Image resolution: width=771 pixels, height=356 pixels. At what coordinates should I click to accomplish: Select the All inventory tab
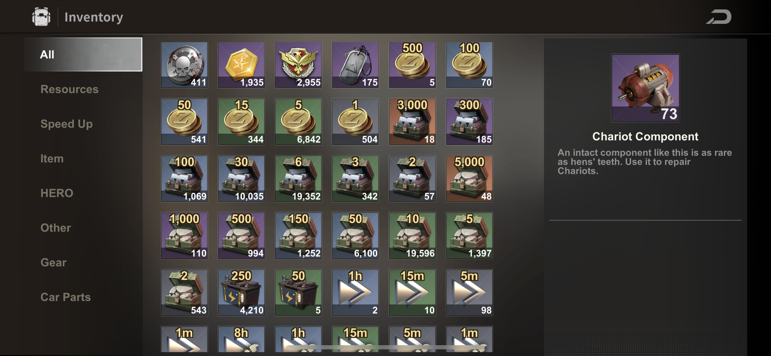83,54
